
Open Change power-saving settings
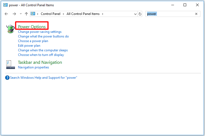[40, 32]
